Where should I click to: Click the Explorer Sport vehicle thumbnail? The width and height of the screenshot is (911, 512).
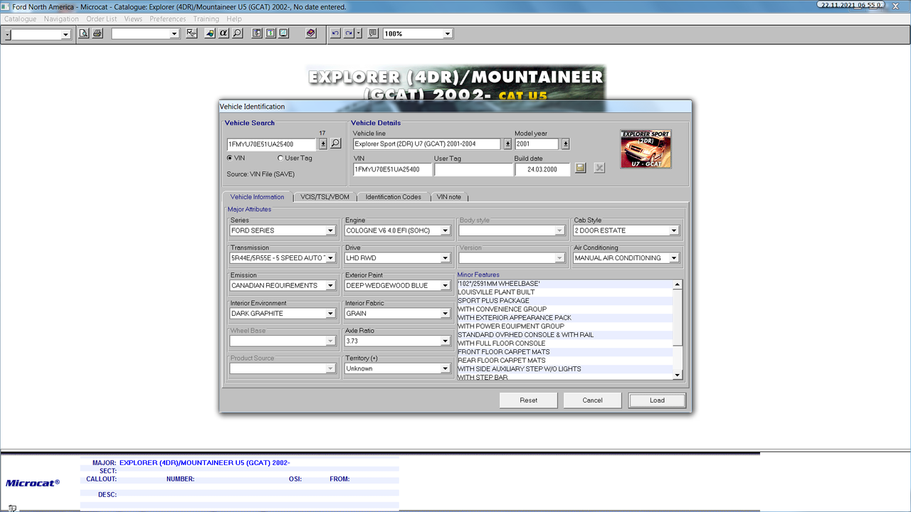tap(646, 149)
